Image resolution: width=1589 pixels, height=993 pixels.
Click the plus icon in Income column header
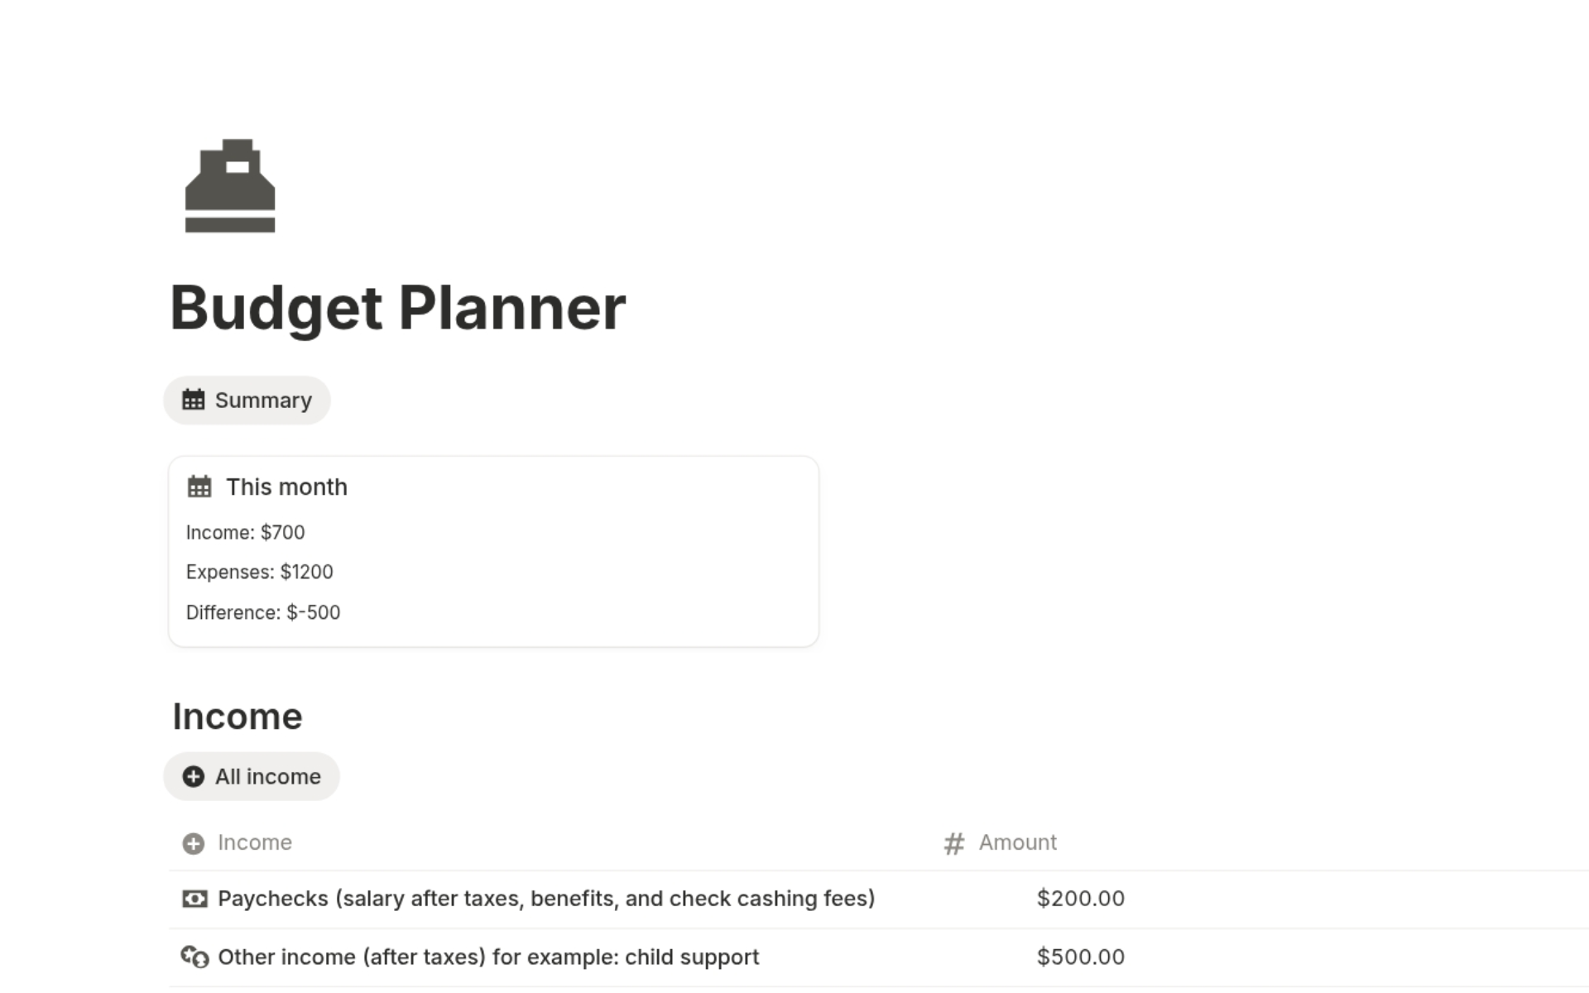click(193, 842)
